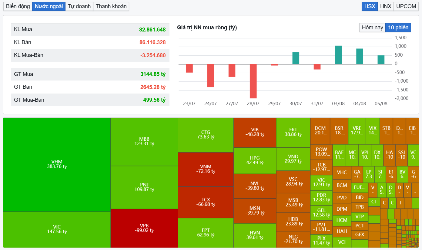Select the MBB cell in the heatmap
Screen dimensions: 422x250
(144, 142)
